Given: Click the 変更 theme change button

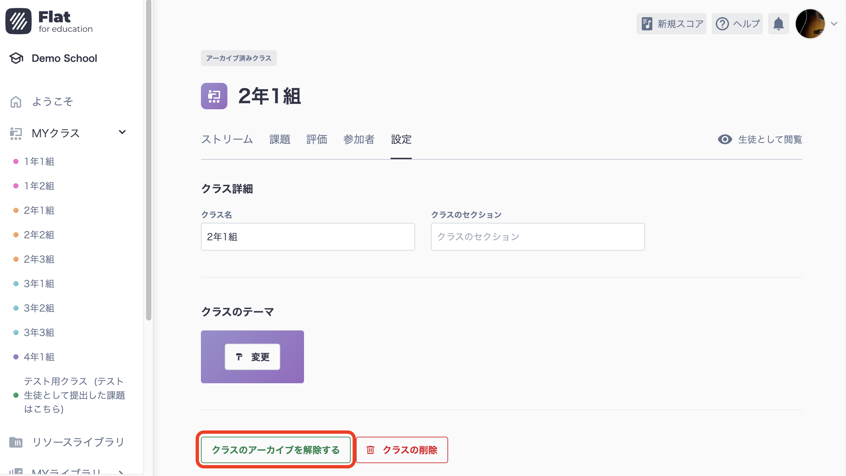Looking at the screenshot, I should [252, 357].
